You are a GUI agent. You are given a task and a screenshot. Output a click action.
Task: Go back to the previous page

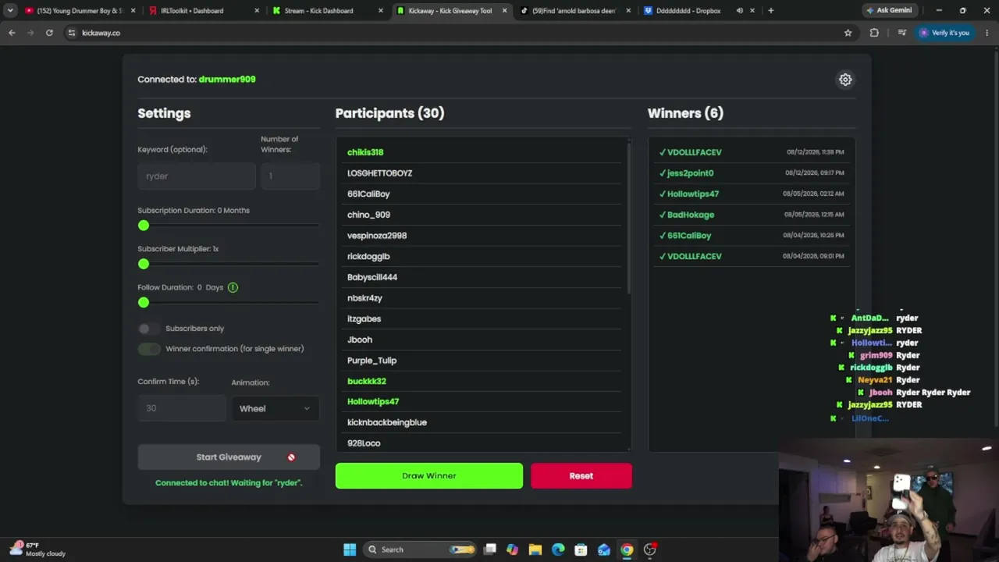(12, 33)
